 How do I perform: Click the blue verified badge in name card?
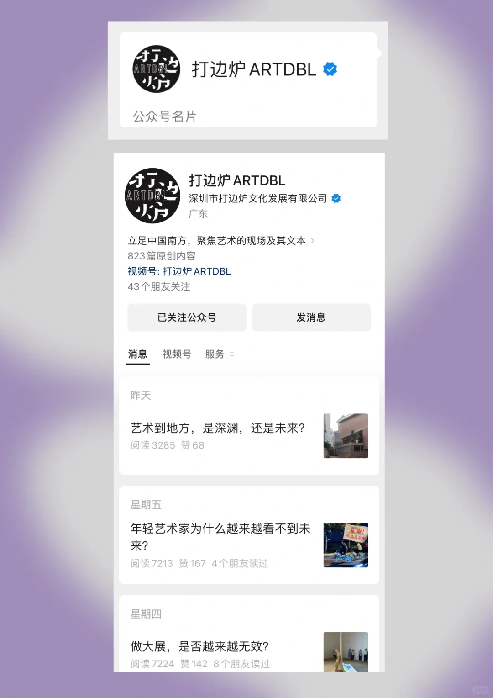tap(330, 69)
